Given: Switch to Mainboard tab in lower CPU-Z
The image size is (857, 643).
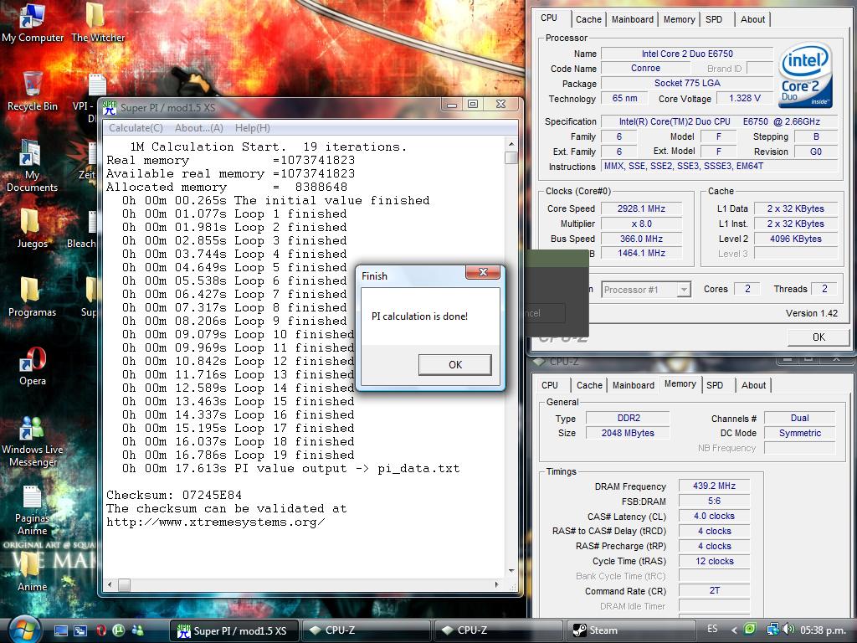Looking at the screenshot, I should (633, 385).
